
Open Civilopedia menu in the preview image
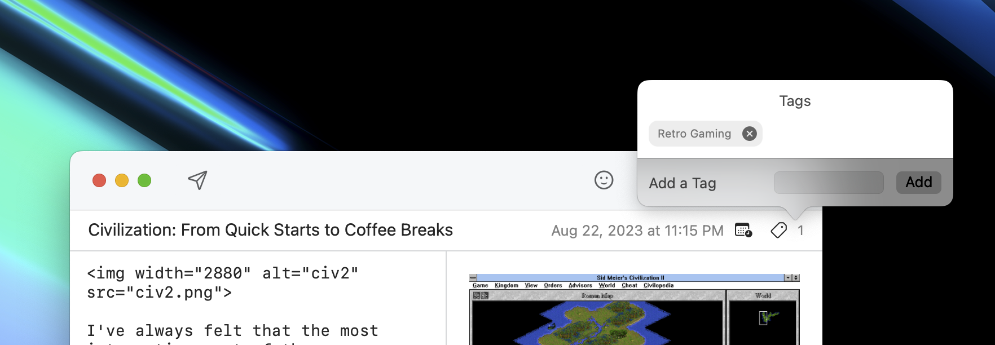pos(658,285)
